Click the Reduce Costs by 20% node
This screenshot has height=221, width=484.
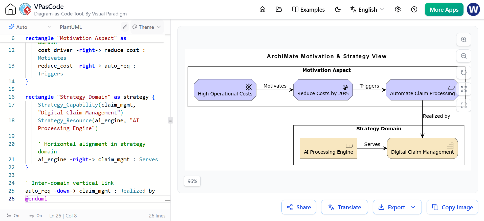[x=323, y=90]
